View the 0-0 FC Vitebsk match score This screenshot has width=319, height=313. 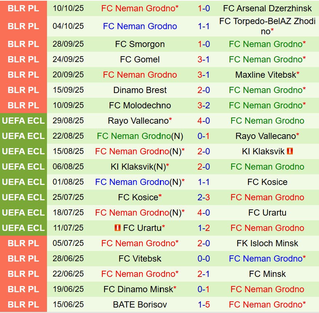click(204, 258)
